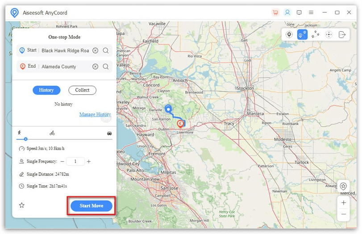Image resolution: width=362 pixels, height=234 pixels.
Task: Click the exit mode icon on map toolbar
Action: 342,35
